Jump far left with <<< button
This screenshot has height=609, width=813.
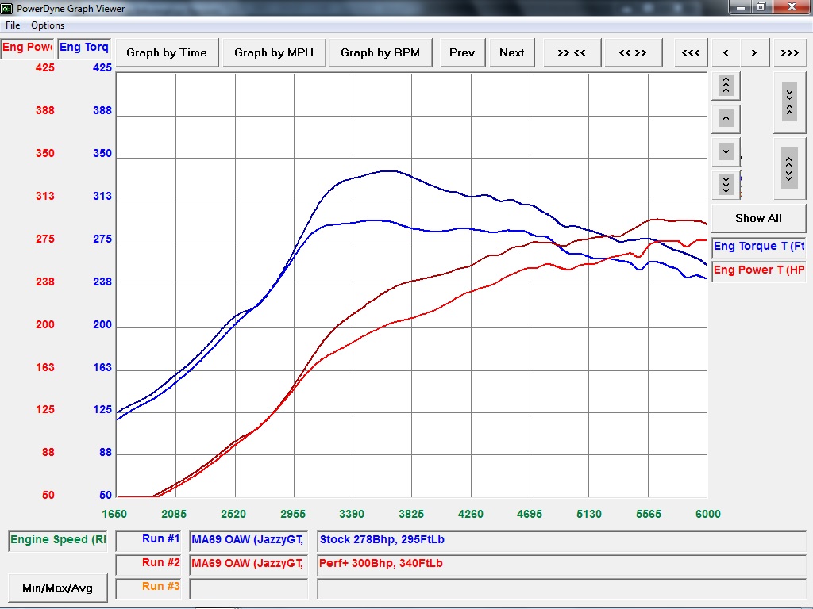pos(691,53)
